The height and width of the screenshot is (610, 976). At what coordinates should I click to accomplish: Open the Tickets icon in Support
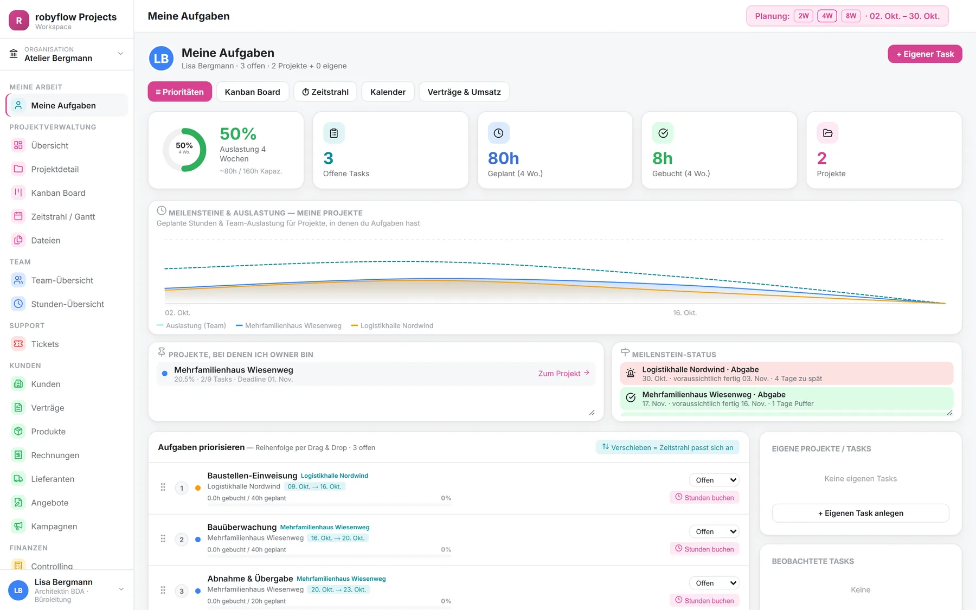point(18,344)
